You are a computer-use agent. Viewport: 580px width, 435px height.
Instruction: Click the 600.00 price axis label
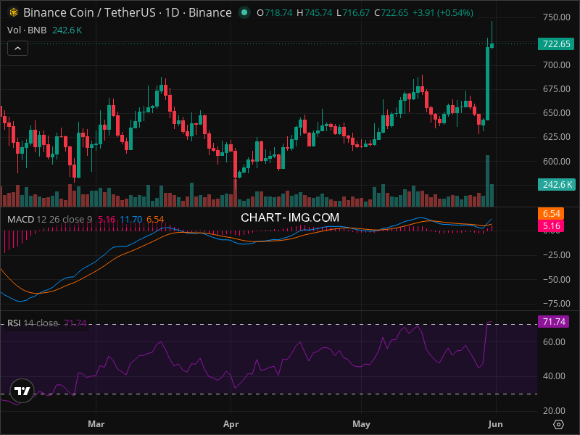[556, 161]
